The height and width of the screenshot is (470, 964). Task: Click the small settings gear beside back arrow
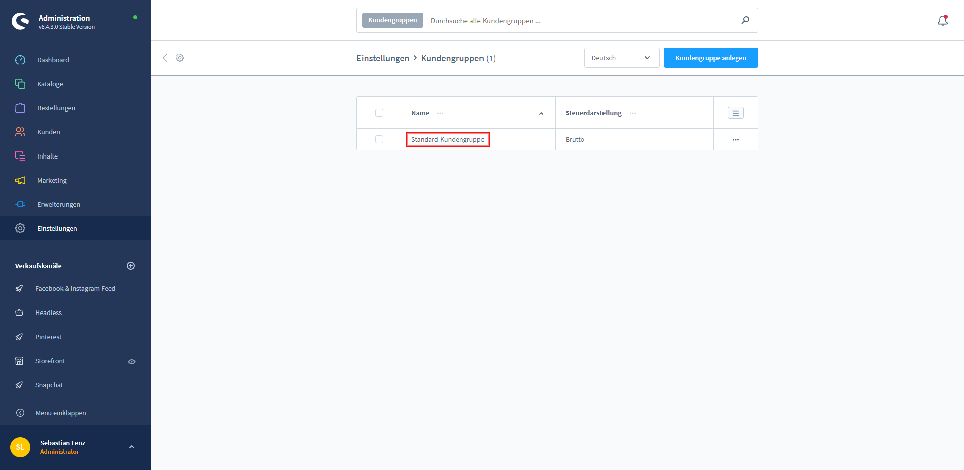180,58
